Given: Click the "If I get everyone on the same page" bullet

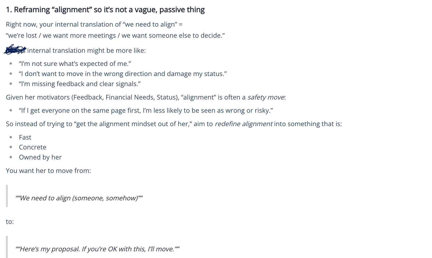Looking at the screenshot, I should (146, 110).
